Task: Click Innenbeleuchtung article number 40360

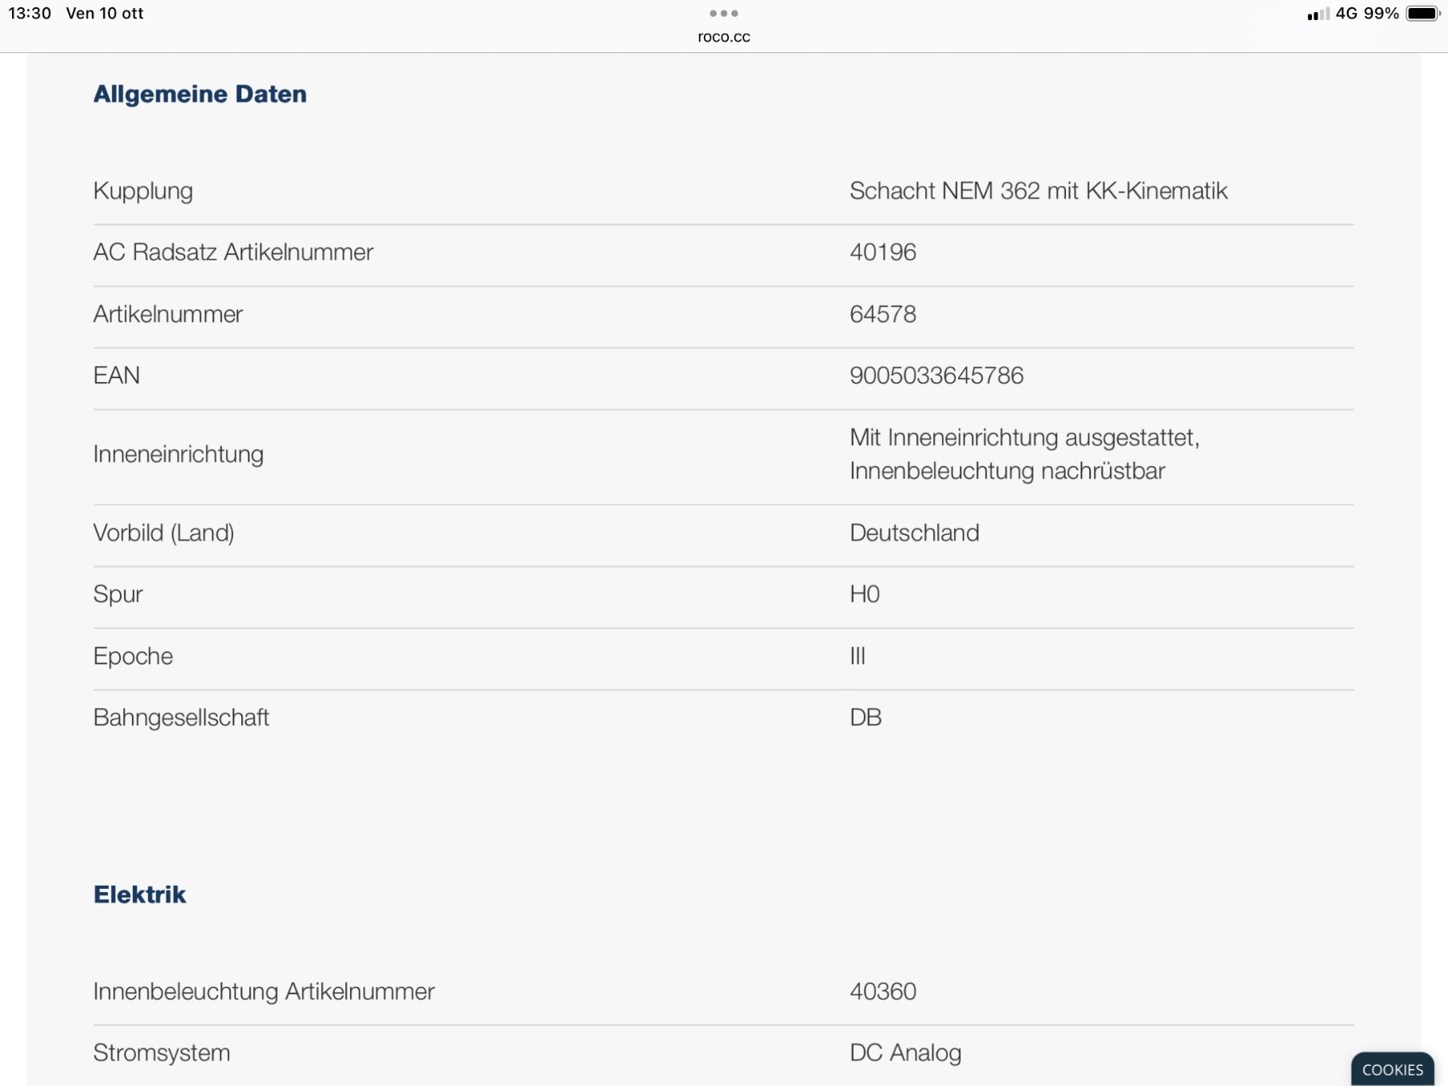Action: point(882,991)
